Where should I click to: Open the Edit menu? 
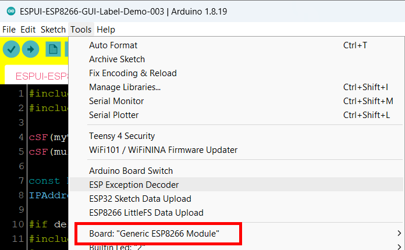(28, 30)
